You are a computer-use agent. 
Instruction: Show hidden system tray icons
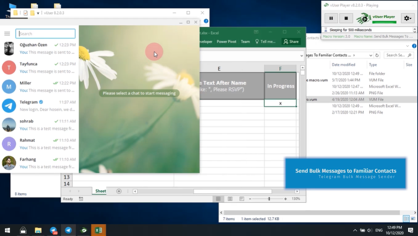tap(355, 230)
